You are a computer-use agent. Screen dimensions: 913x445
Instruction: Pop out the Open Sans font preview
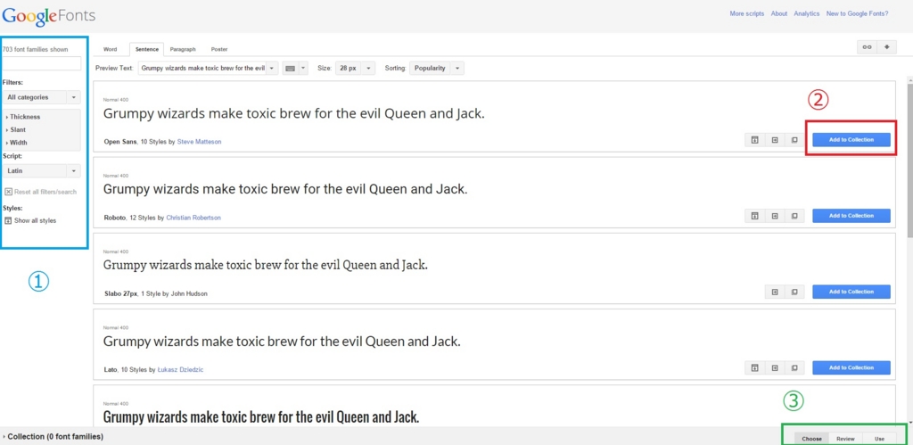coord(794,140)
